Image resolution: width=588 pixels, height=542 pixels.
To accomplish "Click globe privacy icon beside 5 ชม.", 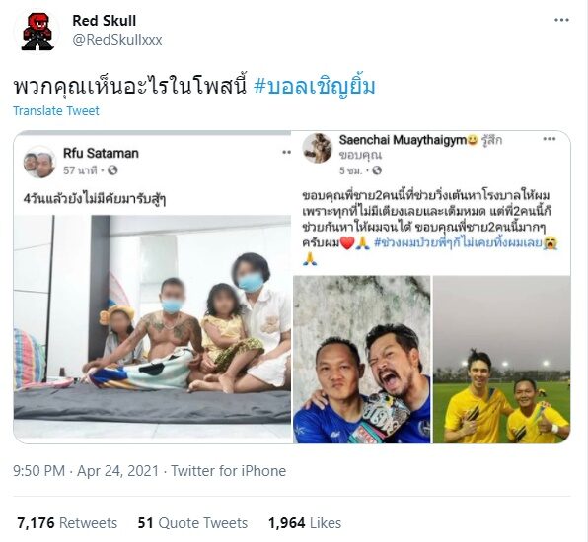I will click(x=377, y=170).
